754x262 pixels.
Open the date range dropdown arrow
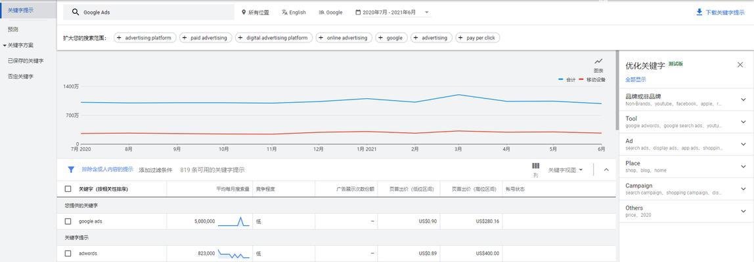tap(426, 12)
